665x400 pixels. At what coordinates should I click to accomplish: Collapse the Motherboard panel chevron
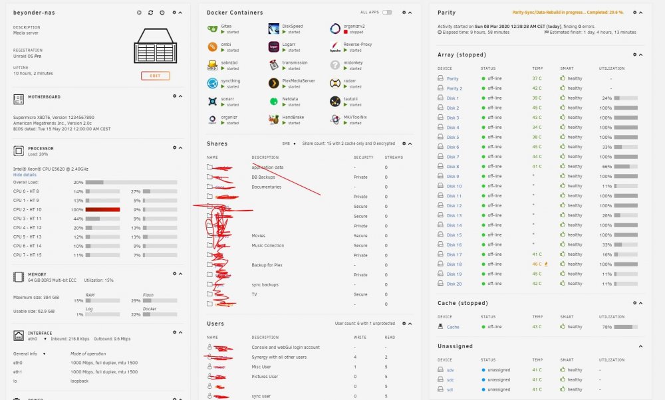point(180,96)
